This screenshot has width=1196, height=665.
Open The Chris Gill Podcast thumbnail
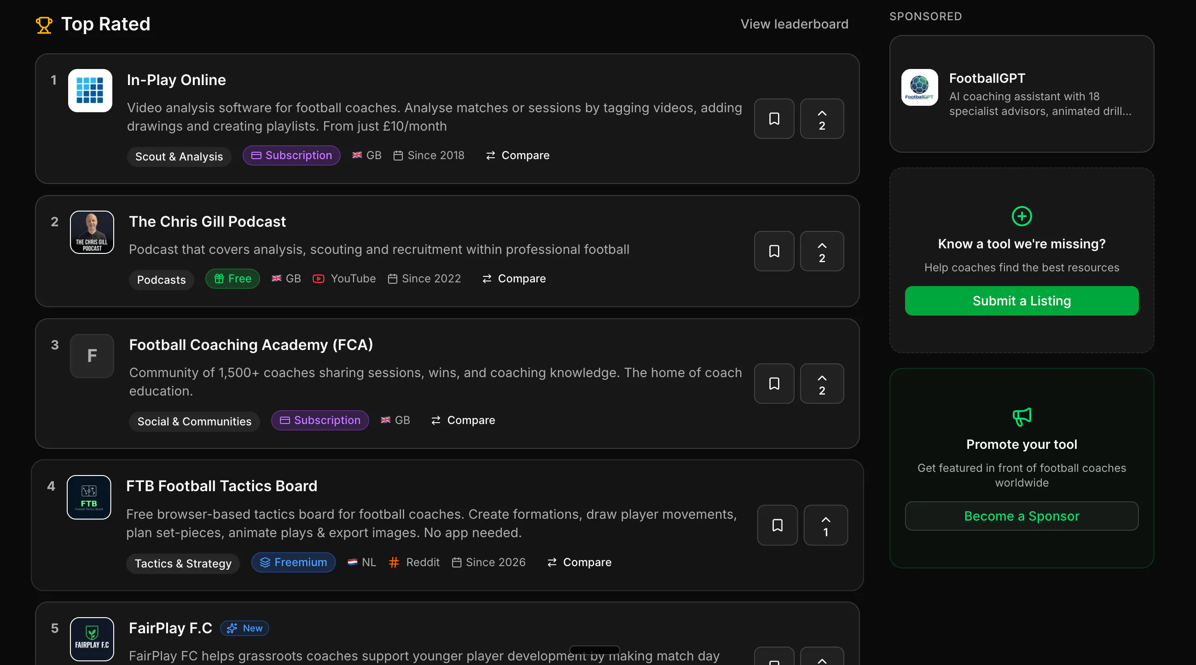[92, 232]
